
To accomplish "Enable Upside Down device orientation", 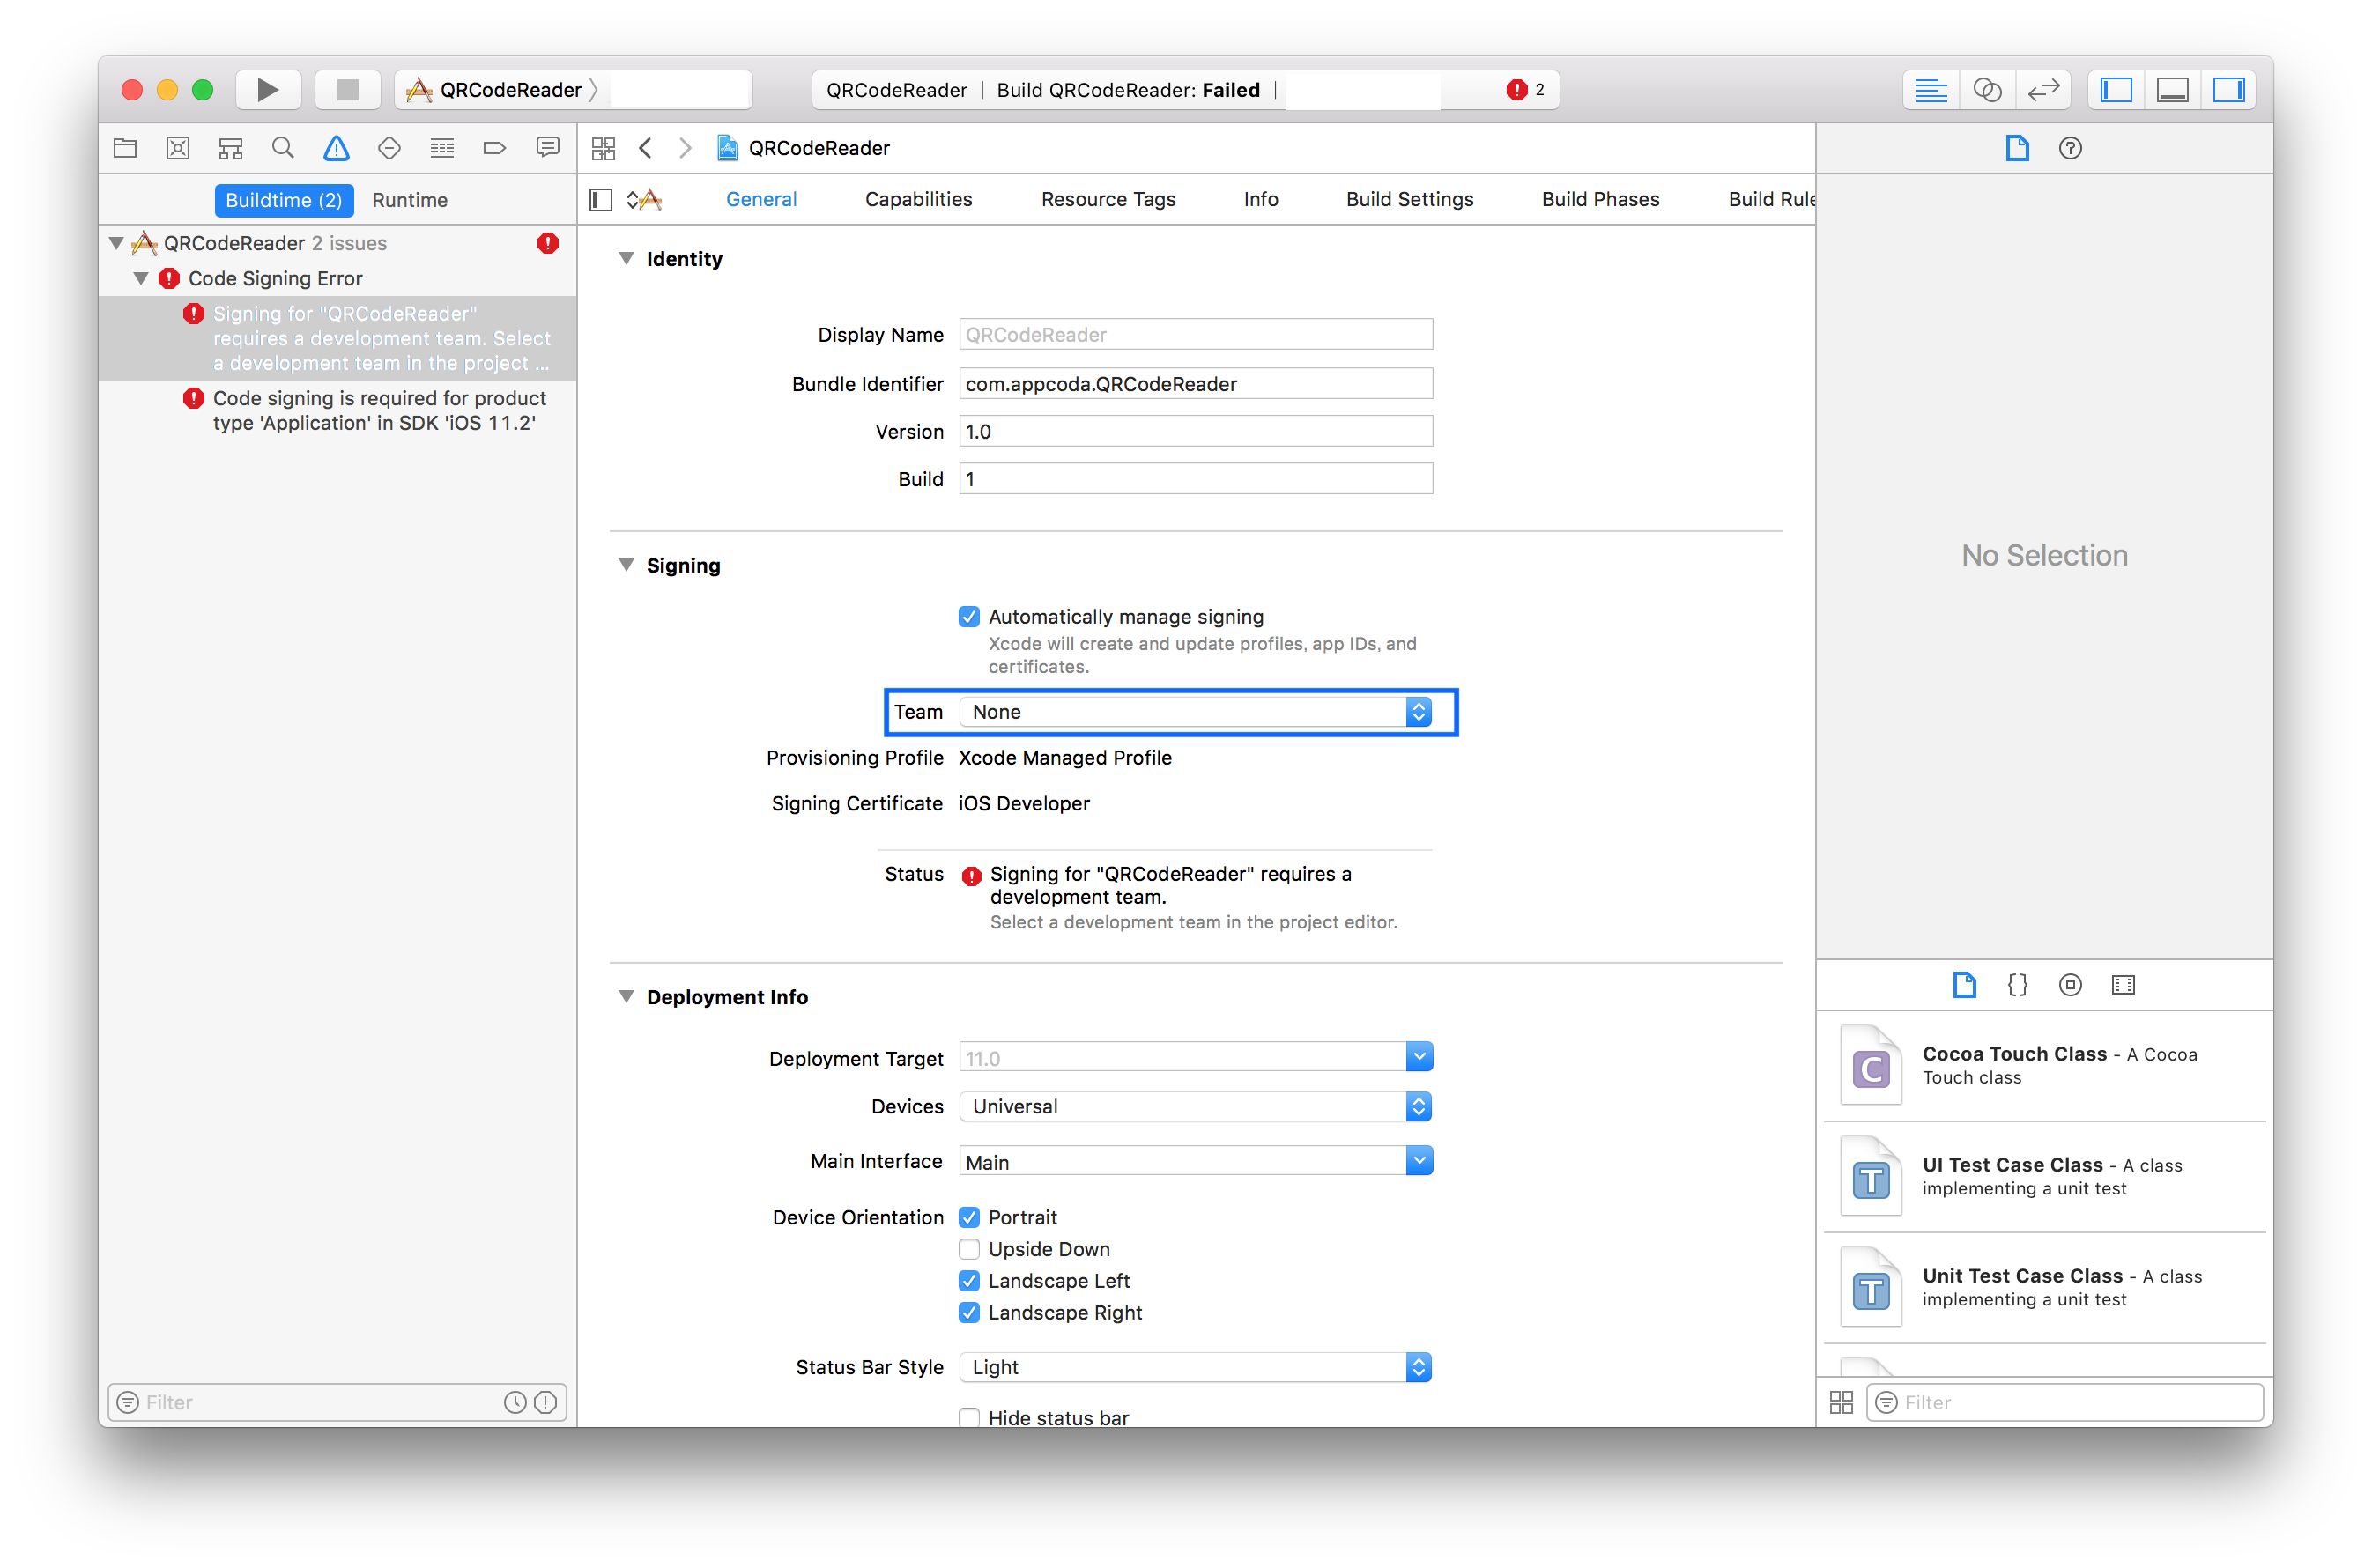I will [x=968, y=1248].
